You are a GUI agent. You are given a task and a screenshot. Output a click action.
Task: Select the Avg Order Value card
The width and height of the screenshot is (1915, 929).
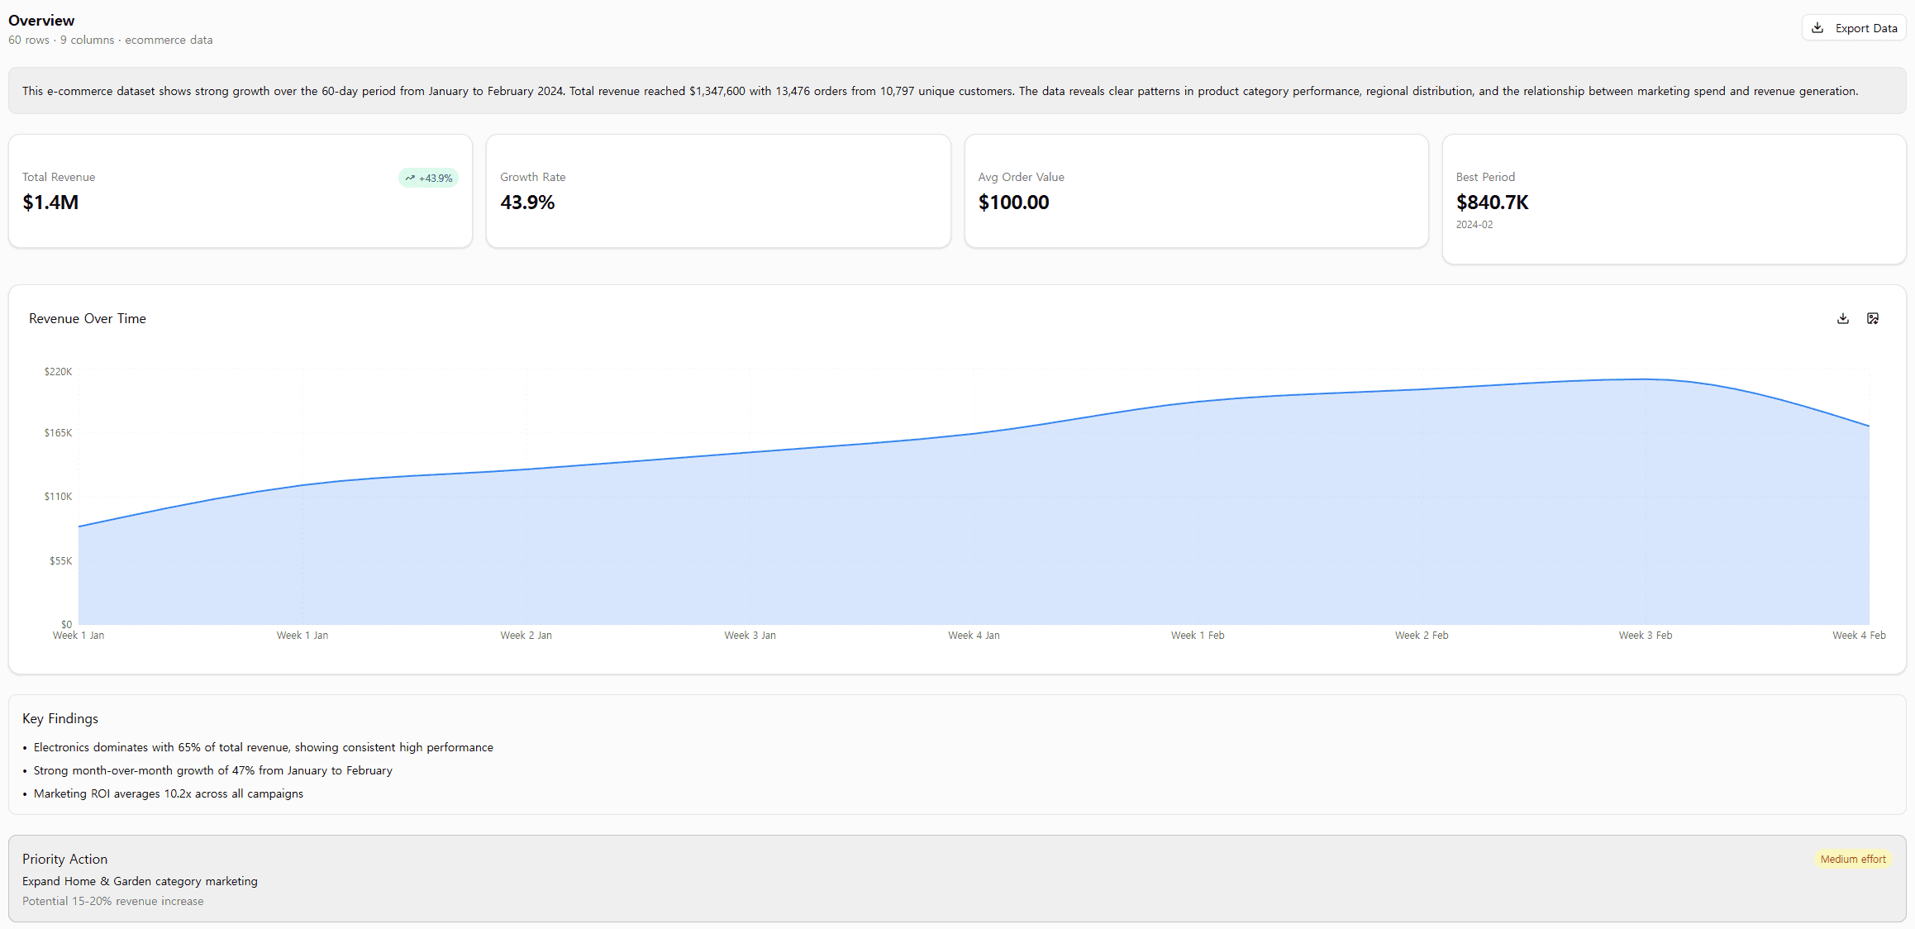[x=1196, y=191]
